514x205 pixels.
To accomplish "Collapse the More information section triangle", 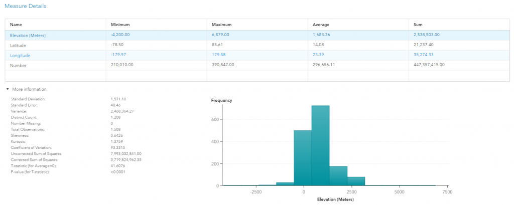I will coord(8,89).
